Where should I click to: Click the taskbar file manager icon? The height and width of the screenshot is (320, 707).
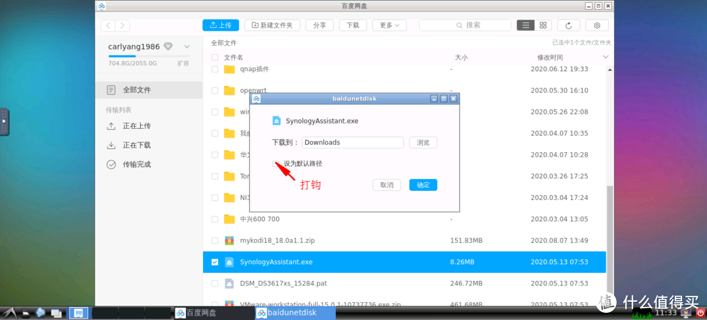point(26,313)
